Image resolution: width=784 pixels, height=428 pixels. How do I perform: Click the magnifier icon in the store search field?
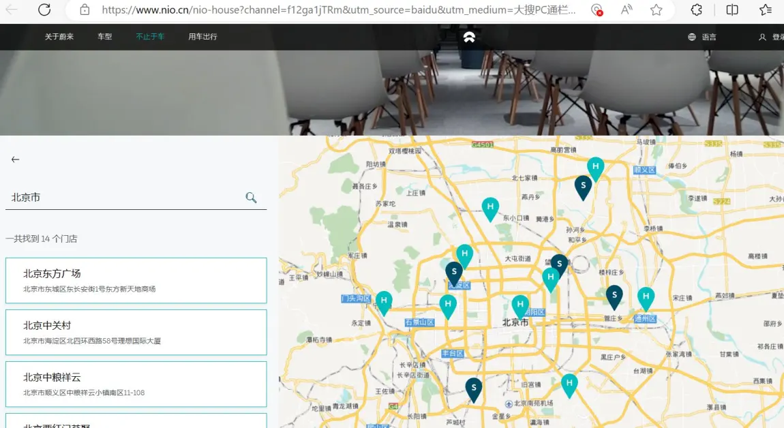251,198
